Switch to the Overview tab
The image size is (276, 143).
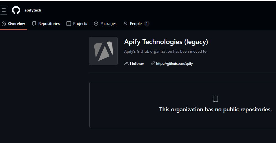pyautogui.click(x=14, y=24)
